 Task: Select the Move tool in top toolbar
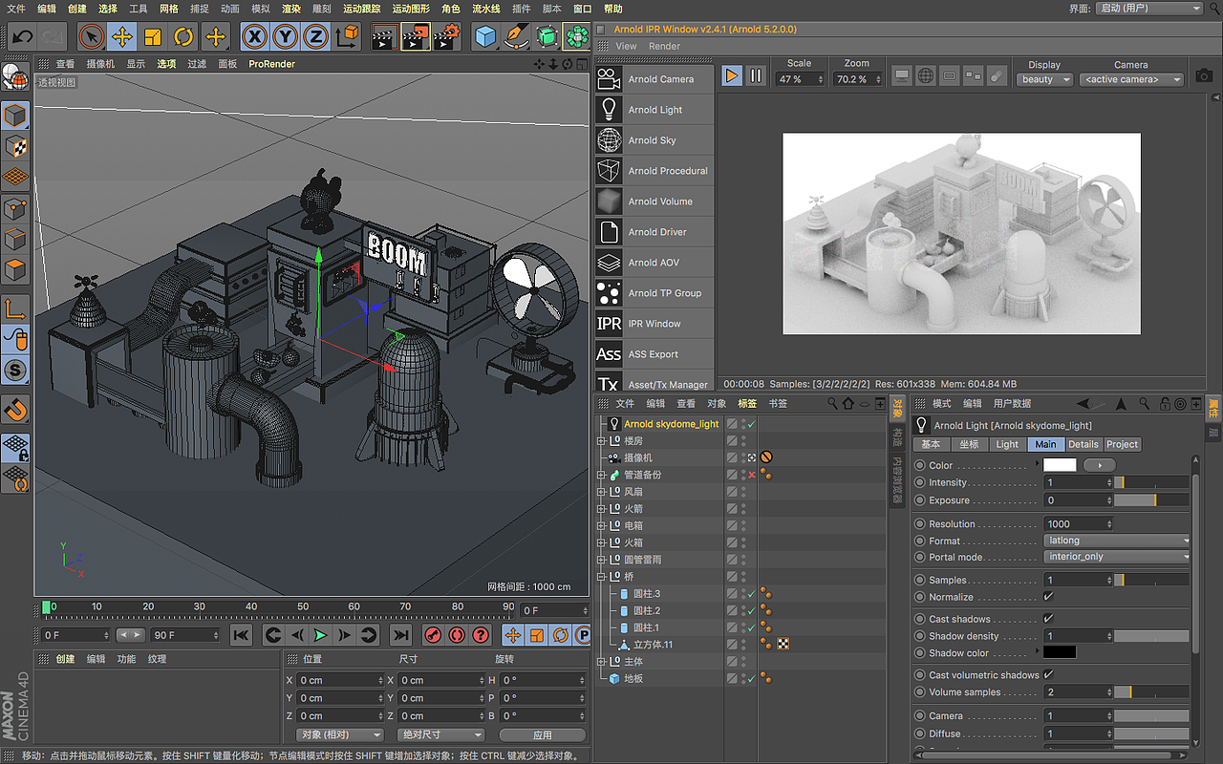[x=121, y=37]
